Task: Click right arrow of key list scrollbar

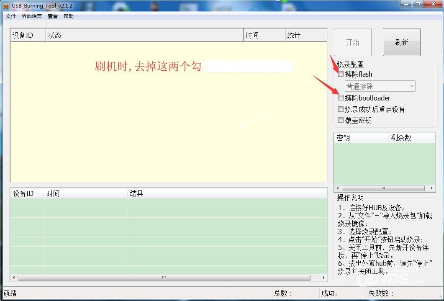Action: [x=432, y=189]
